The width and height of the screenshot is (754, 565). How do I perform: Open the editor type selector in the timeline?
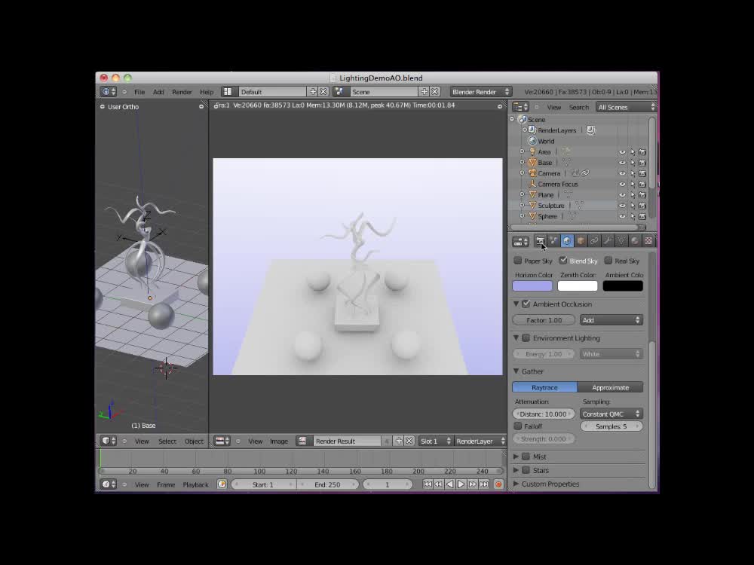tap(106, 484)
